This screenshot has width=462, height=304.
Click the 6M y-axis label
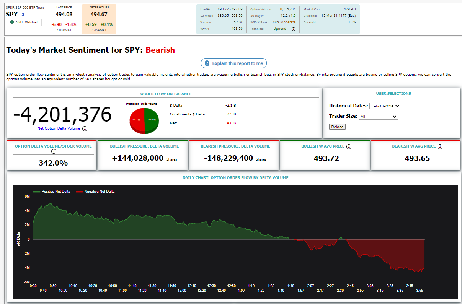point(27,197)
